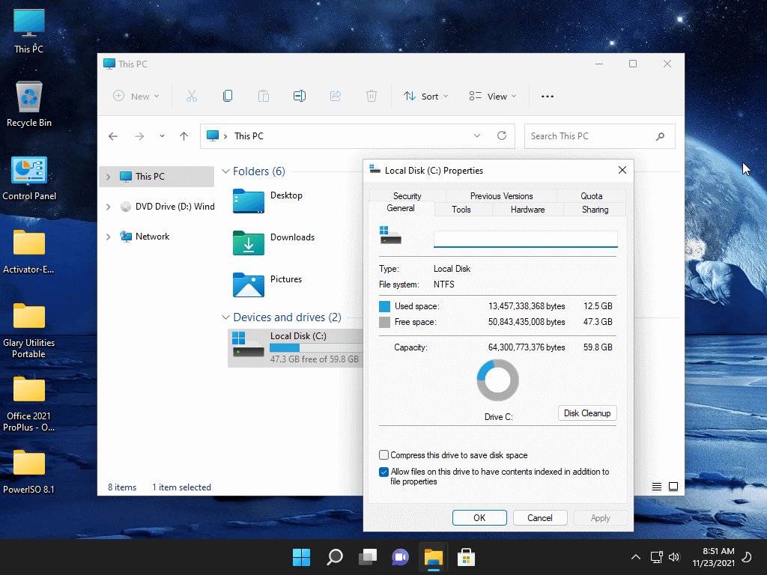Expand the Network tree item
Image resolution: width=767 pixels, height=575 pixels.
[109, 237]
